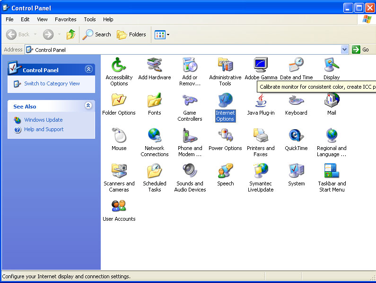Open the Java Plug-in applet
The width and height of the screenshot is (376, 283).
pyautogui.click(x=261, y=104)
